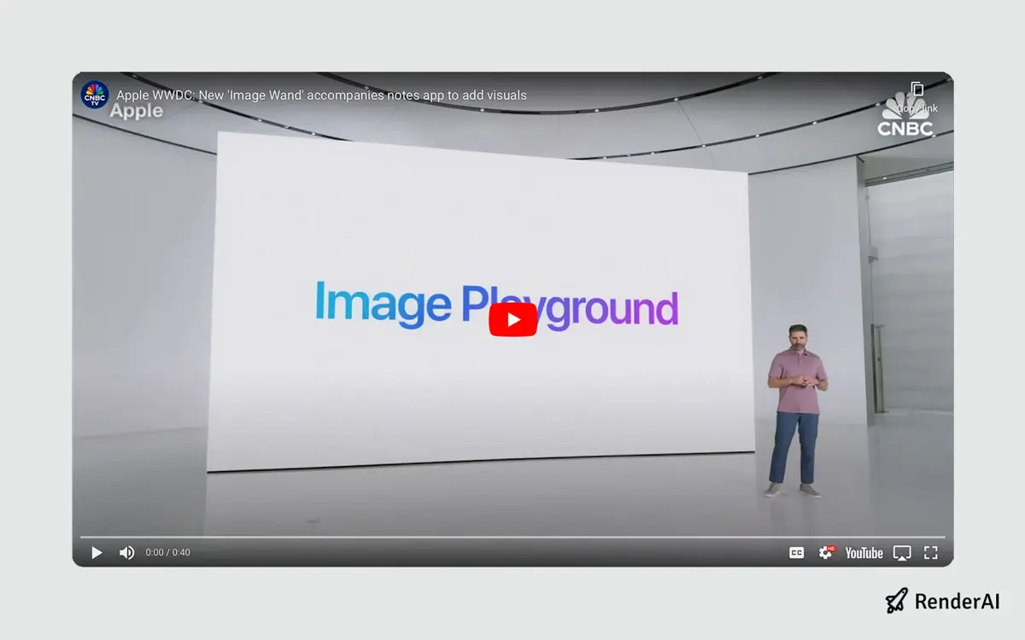This screenshot has width=1025, height=640.
Task: Click the copy link icon
Action: click(917, 89)
